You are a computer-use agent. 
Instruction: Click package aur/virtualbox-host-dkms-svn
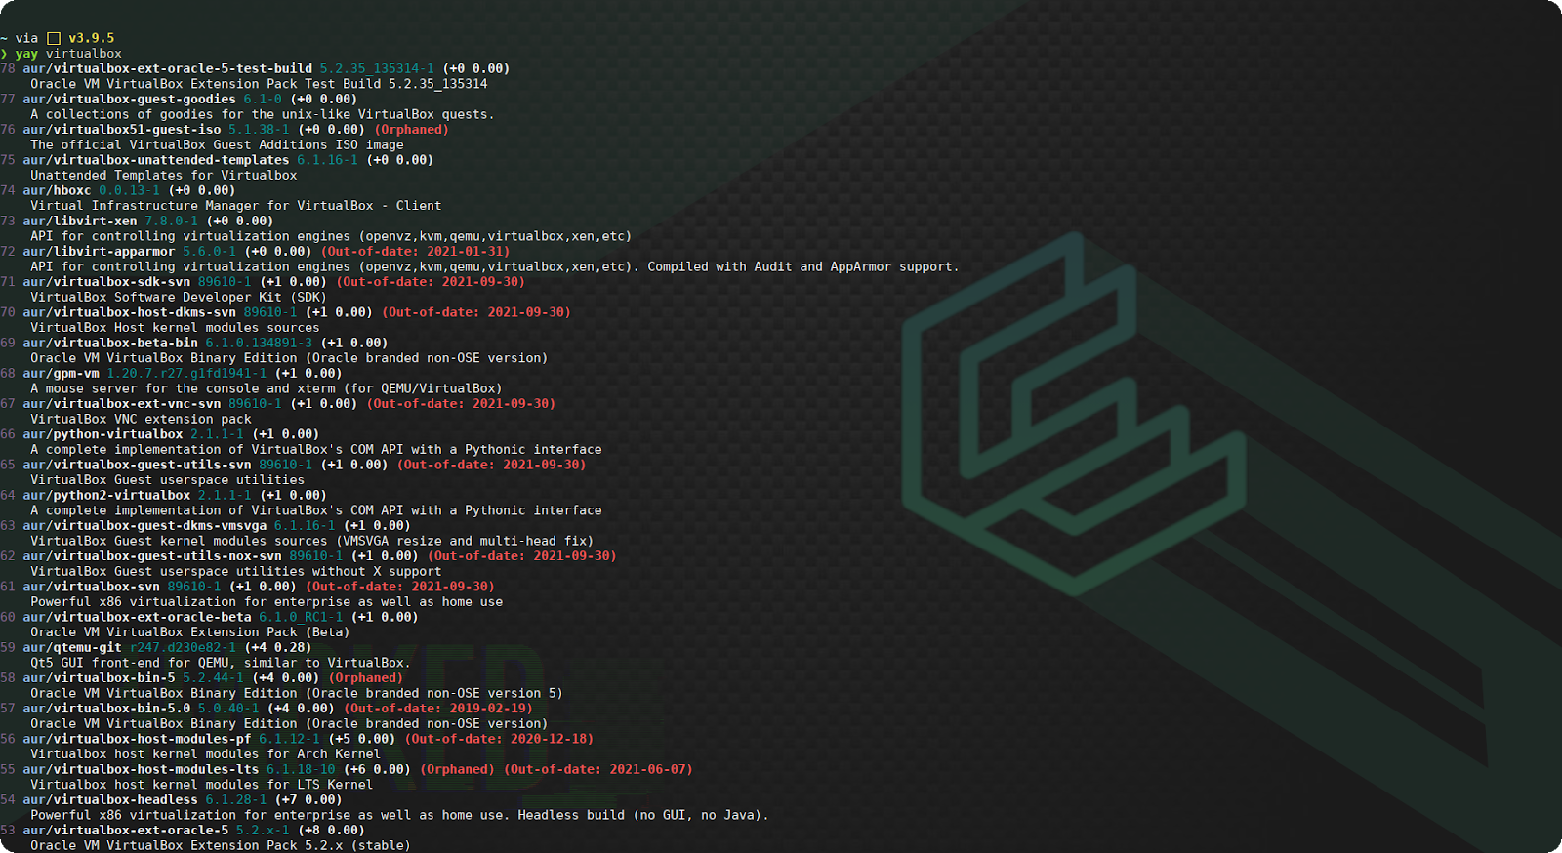tap(130, 312)
